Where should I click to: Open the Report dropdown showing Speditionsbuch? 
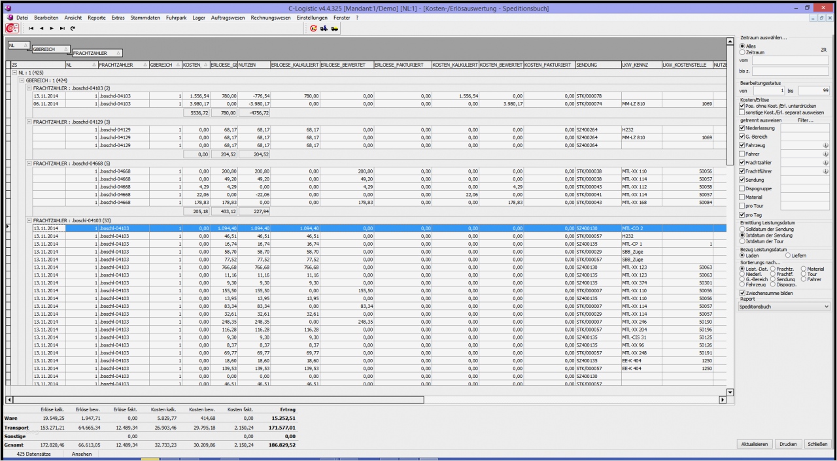(783, 306)
